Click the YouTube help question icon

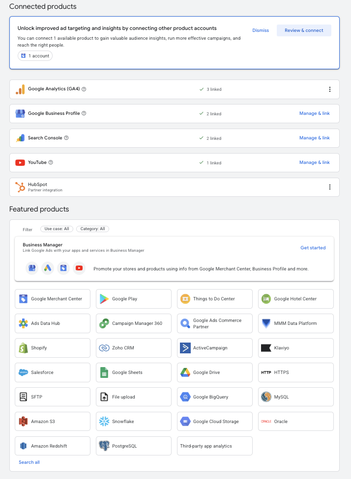point(51,162)
